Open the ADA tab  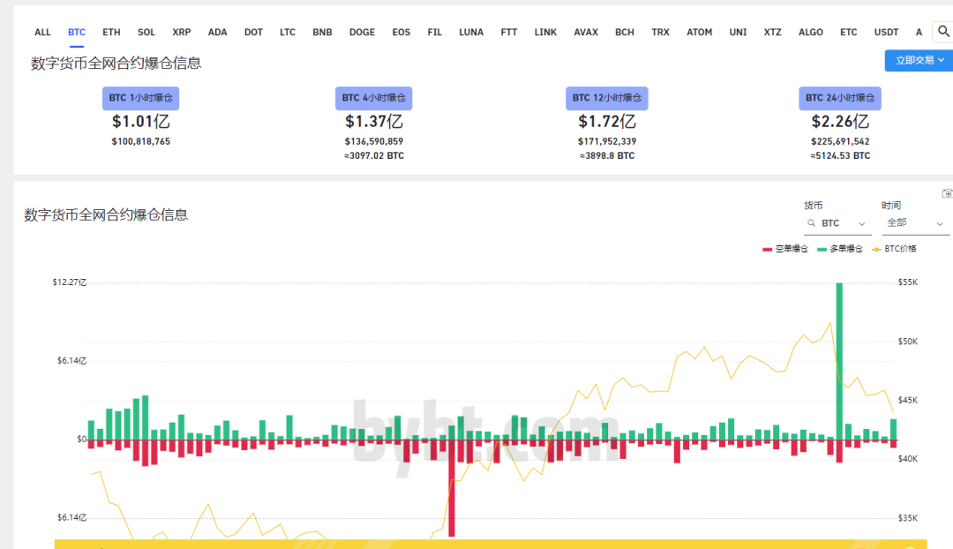pos(218,33)
